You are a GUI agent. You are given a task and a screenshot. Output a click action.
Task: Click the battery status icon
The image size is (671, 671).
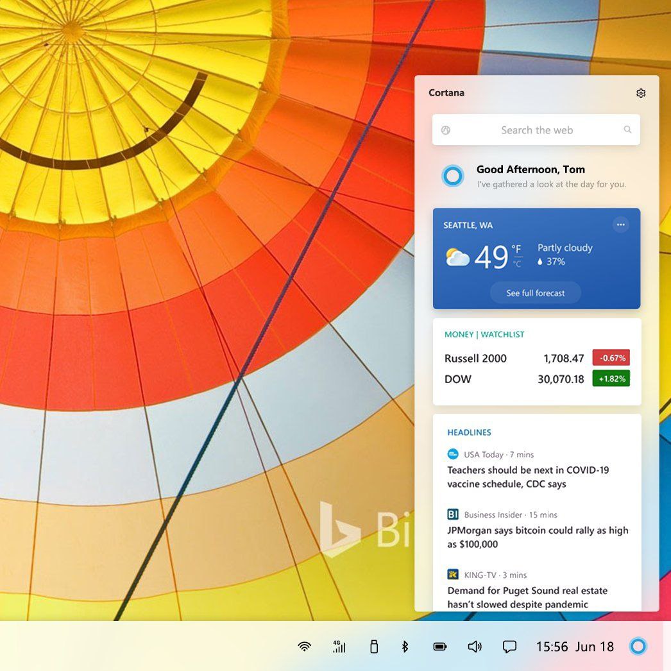point(439,647)
